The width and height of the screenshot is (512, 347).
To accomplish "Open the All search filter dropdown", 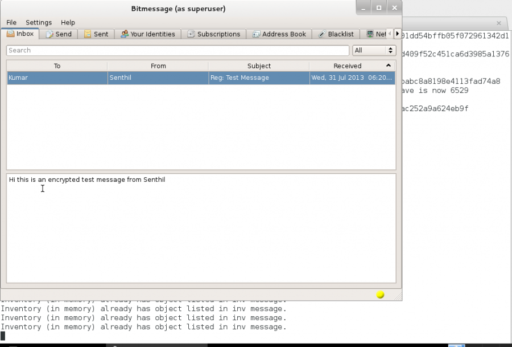I will tap(374, 50).
